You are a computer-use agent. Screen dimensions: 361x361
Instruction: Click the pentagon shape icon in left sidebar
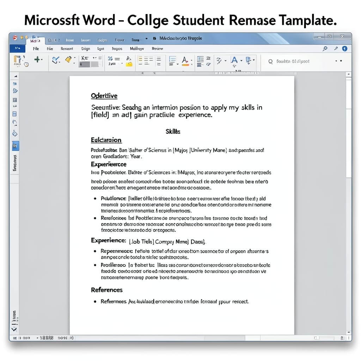pos(15,91)
